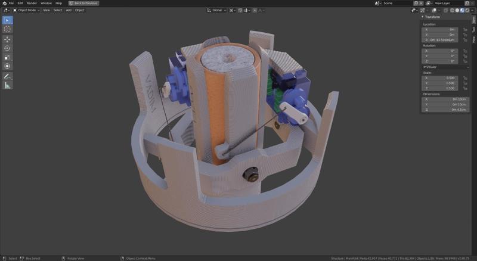Click the add view layer icon
Image resolution: width=477 pixels, height=261 pixels.
[467, 3]
